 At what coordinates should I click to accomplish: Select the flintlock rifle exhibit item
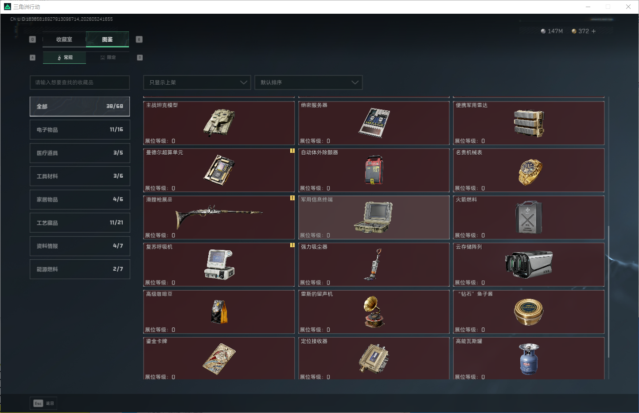[219, 218]
